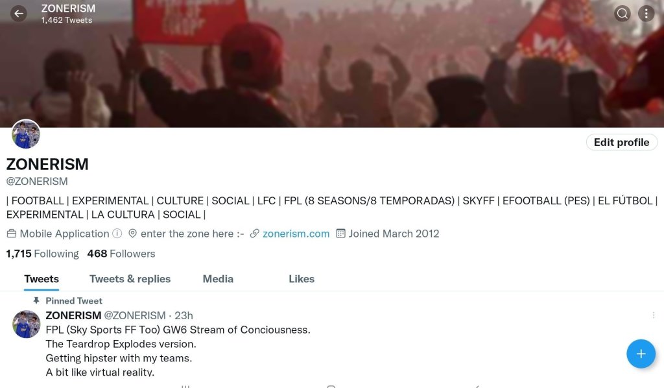Screen dimensions: 664x388
Task: Open the profile avatar picture
Action: (x=26, y=134)
